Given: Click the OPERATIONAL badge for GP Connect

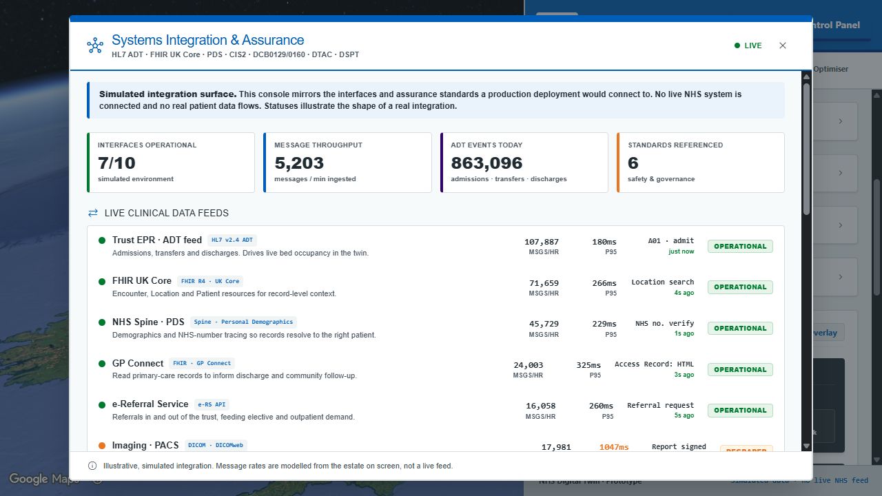Looking at the screenshot, I should (x=740, y=369).
